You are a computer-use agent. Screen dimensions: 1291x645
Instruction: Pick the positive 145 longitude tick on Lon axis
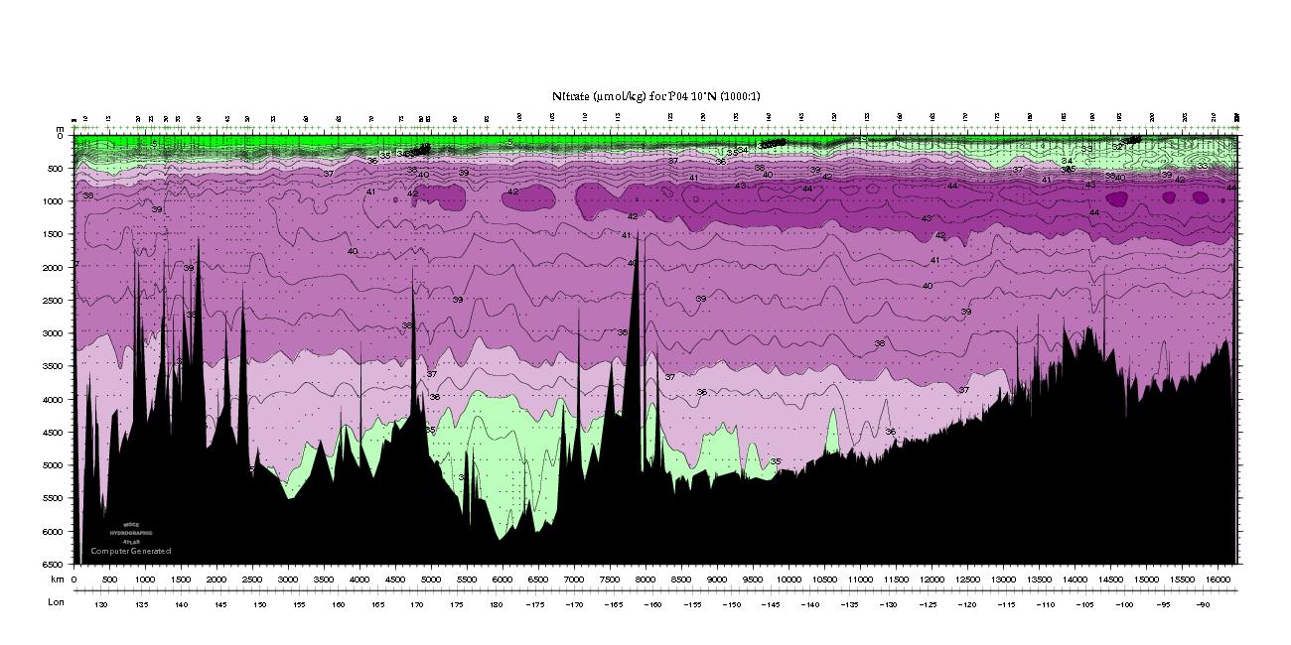pos(219,603)
